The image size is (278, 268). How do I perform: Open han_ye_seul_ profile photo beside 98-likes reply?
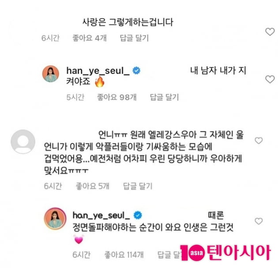(51, 74)
